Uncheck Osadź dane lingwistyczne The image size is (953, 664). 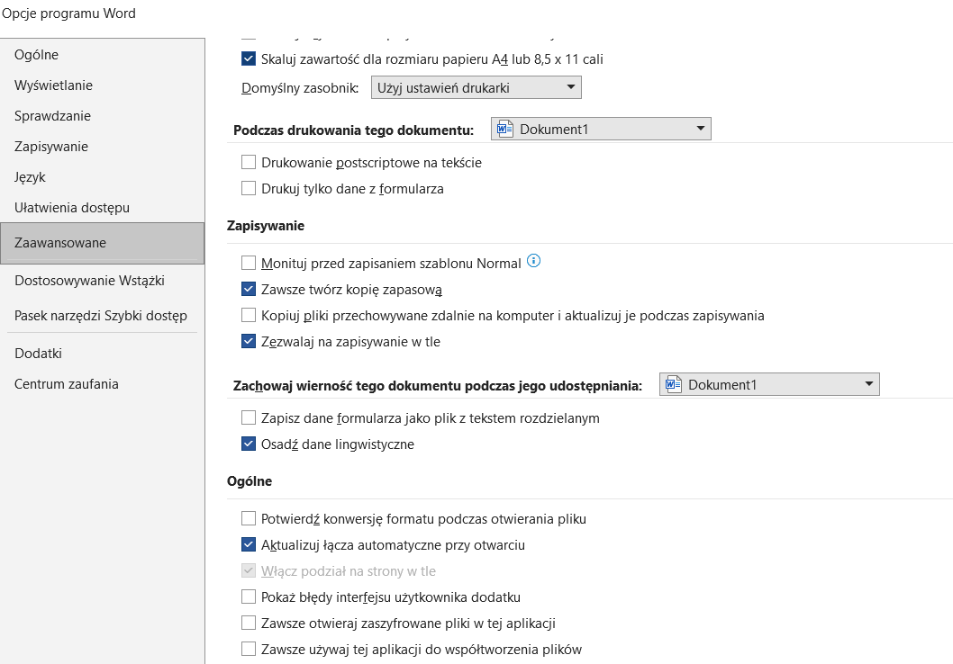tap(248, 444)
